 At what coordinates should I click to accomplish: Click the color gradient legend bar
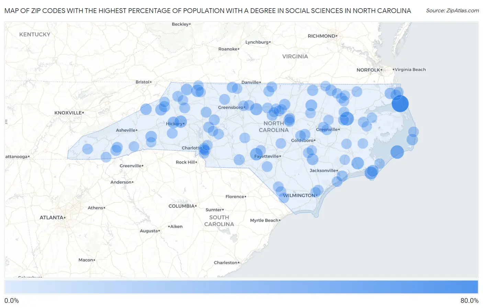(241, 287)
